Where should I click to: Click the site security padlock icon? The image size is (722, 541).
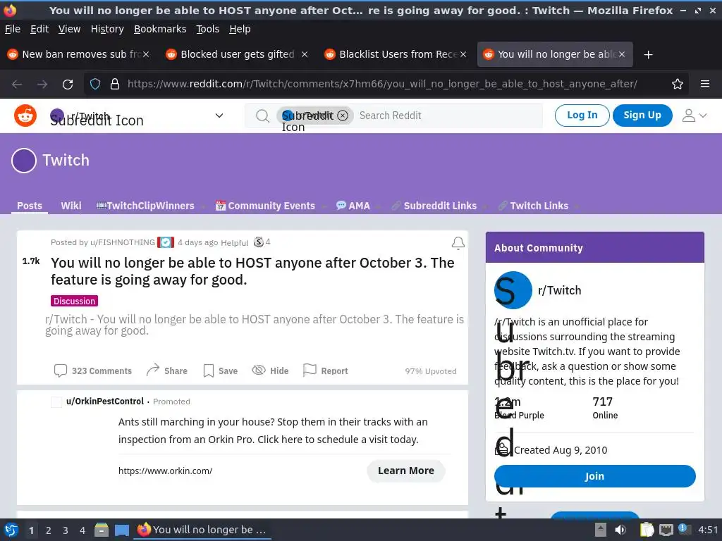point(115,85)
